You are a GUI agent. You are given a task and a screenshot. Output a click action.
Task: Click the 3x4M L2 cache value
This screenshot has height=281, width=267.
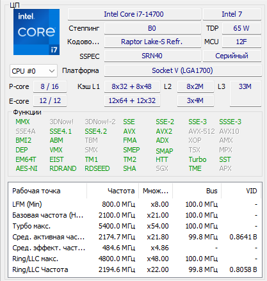195,100
